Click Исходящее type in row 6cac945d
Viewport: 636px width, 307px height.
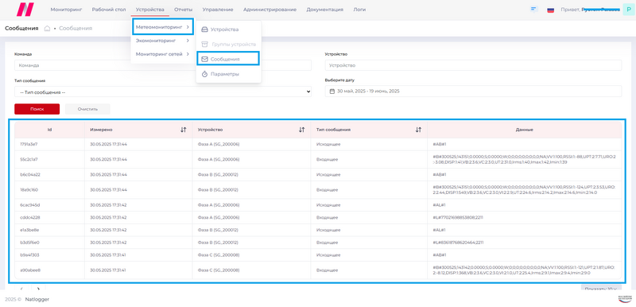328,205
